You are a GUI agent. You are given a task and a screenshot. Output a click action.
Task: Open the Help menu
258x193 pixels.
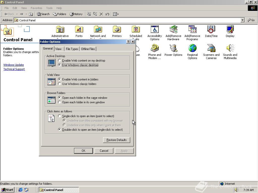[59, 8]
